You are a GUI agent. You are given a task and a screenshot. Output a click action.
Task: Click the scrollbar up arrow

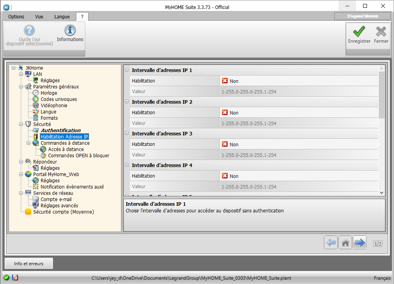(x=381, y=68)
